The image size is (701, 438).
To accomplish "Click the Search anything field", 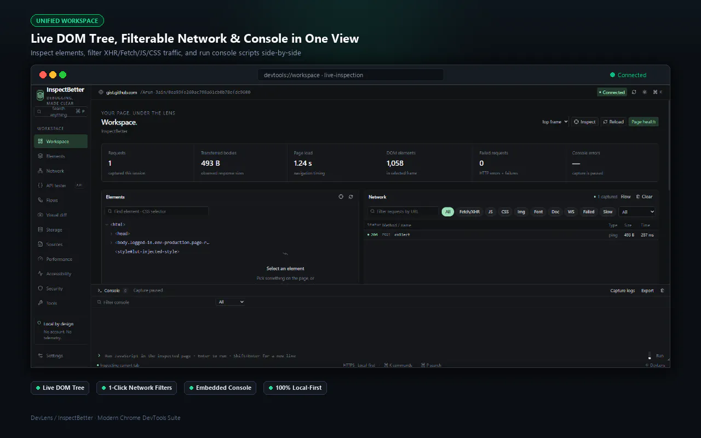I will point(60,111).
